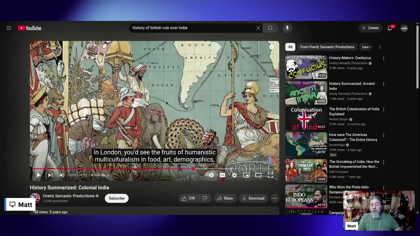
Task: Mute the video volume
Action: tap(62, 175)
